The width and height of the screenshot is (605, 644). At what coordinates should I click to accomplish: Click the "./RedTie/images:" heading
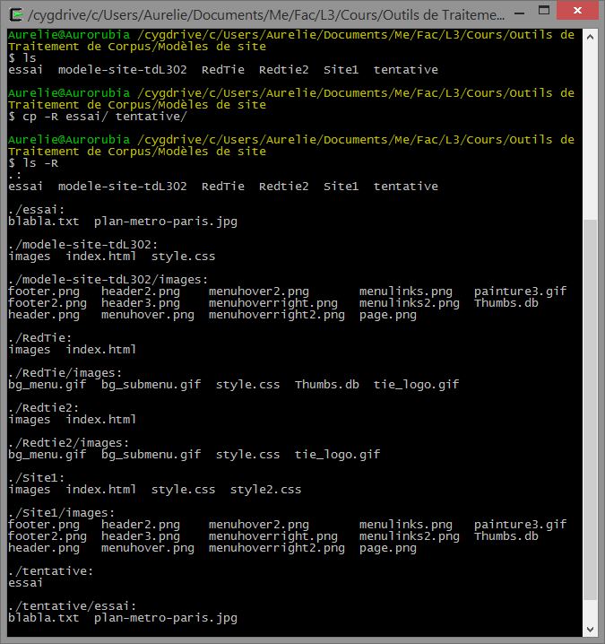[65, 373]
